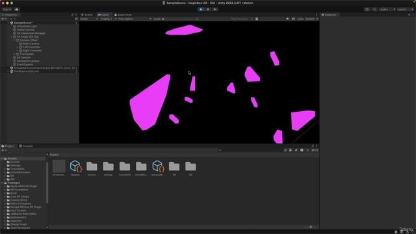Open the Inspector panel options menu
Screen dimensions: 416x234
click(x=413, y=15)
